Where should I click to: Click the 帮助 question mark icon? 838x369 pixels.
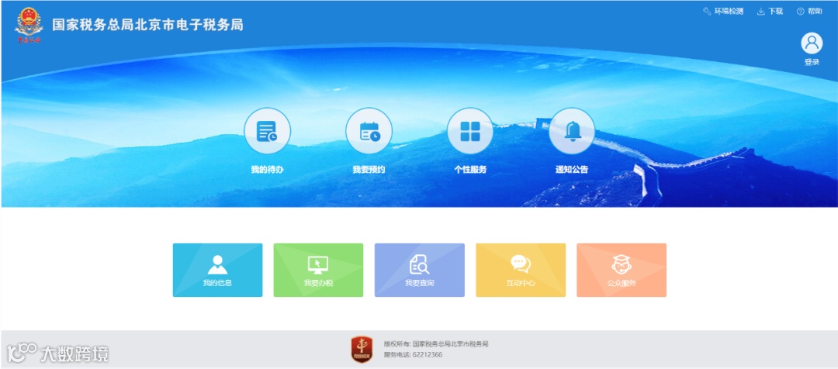pyautogui.click(x=801, y=11)
